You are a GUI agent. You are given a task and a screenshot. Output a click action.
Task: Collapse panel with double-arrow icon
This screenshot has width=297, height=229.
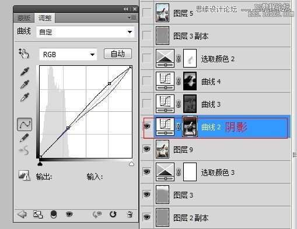(125, 9)
